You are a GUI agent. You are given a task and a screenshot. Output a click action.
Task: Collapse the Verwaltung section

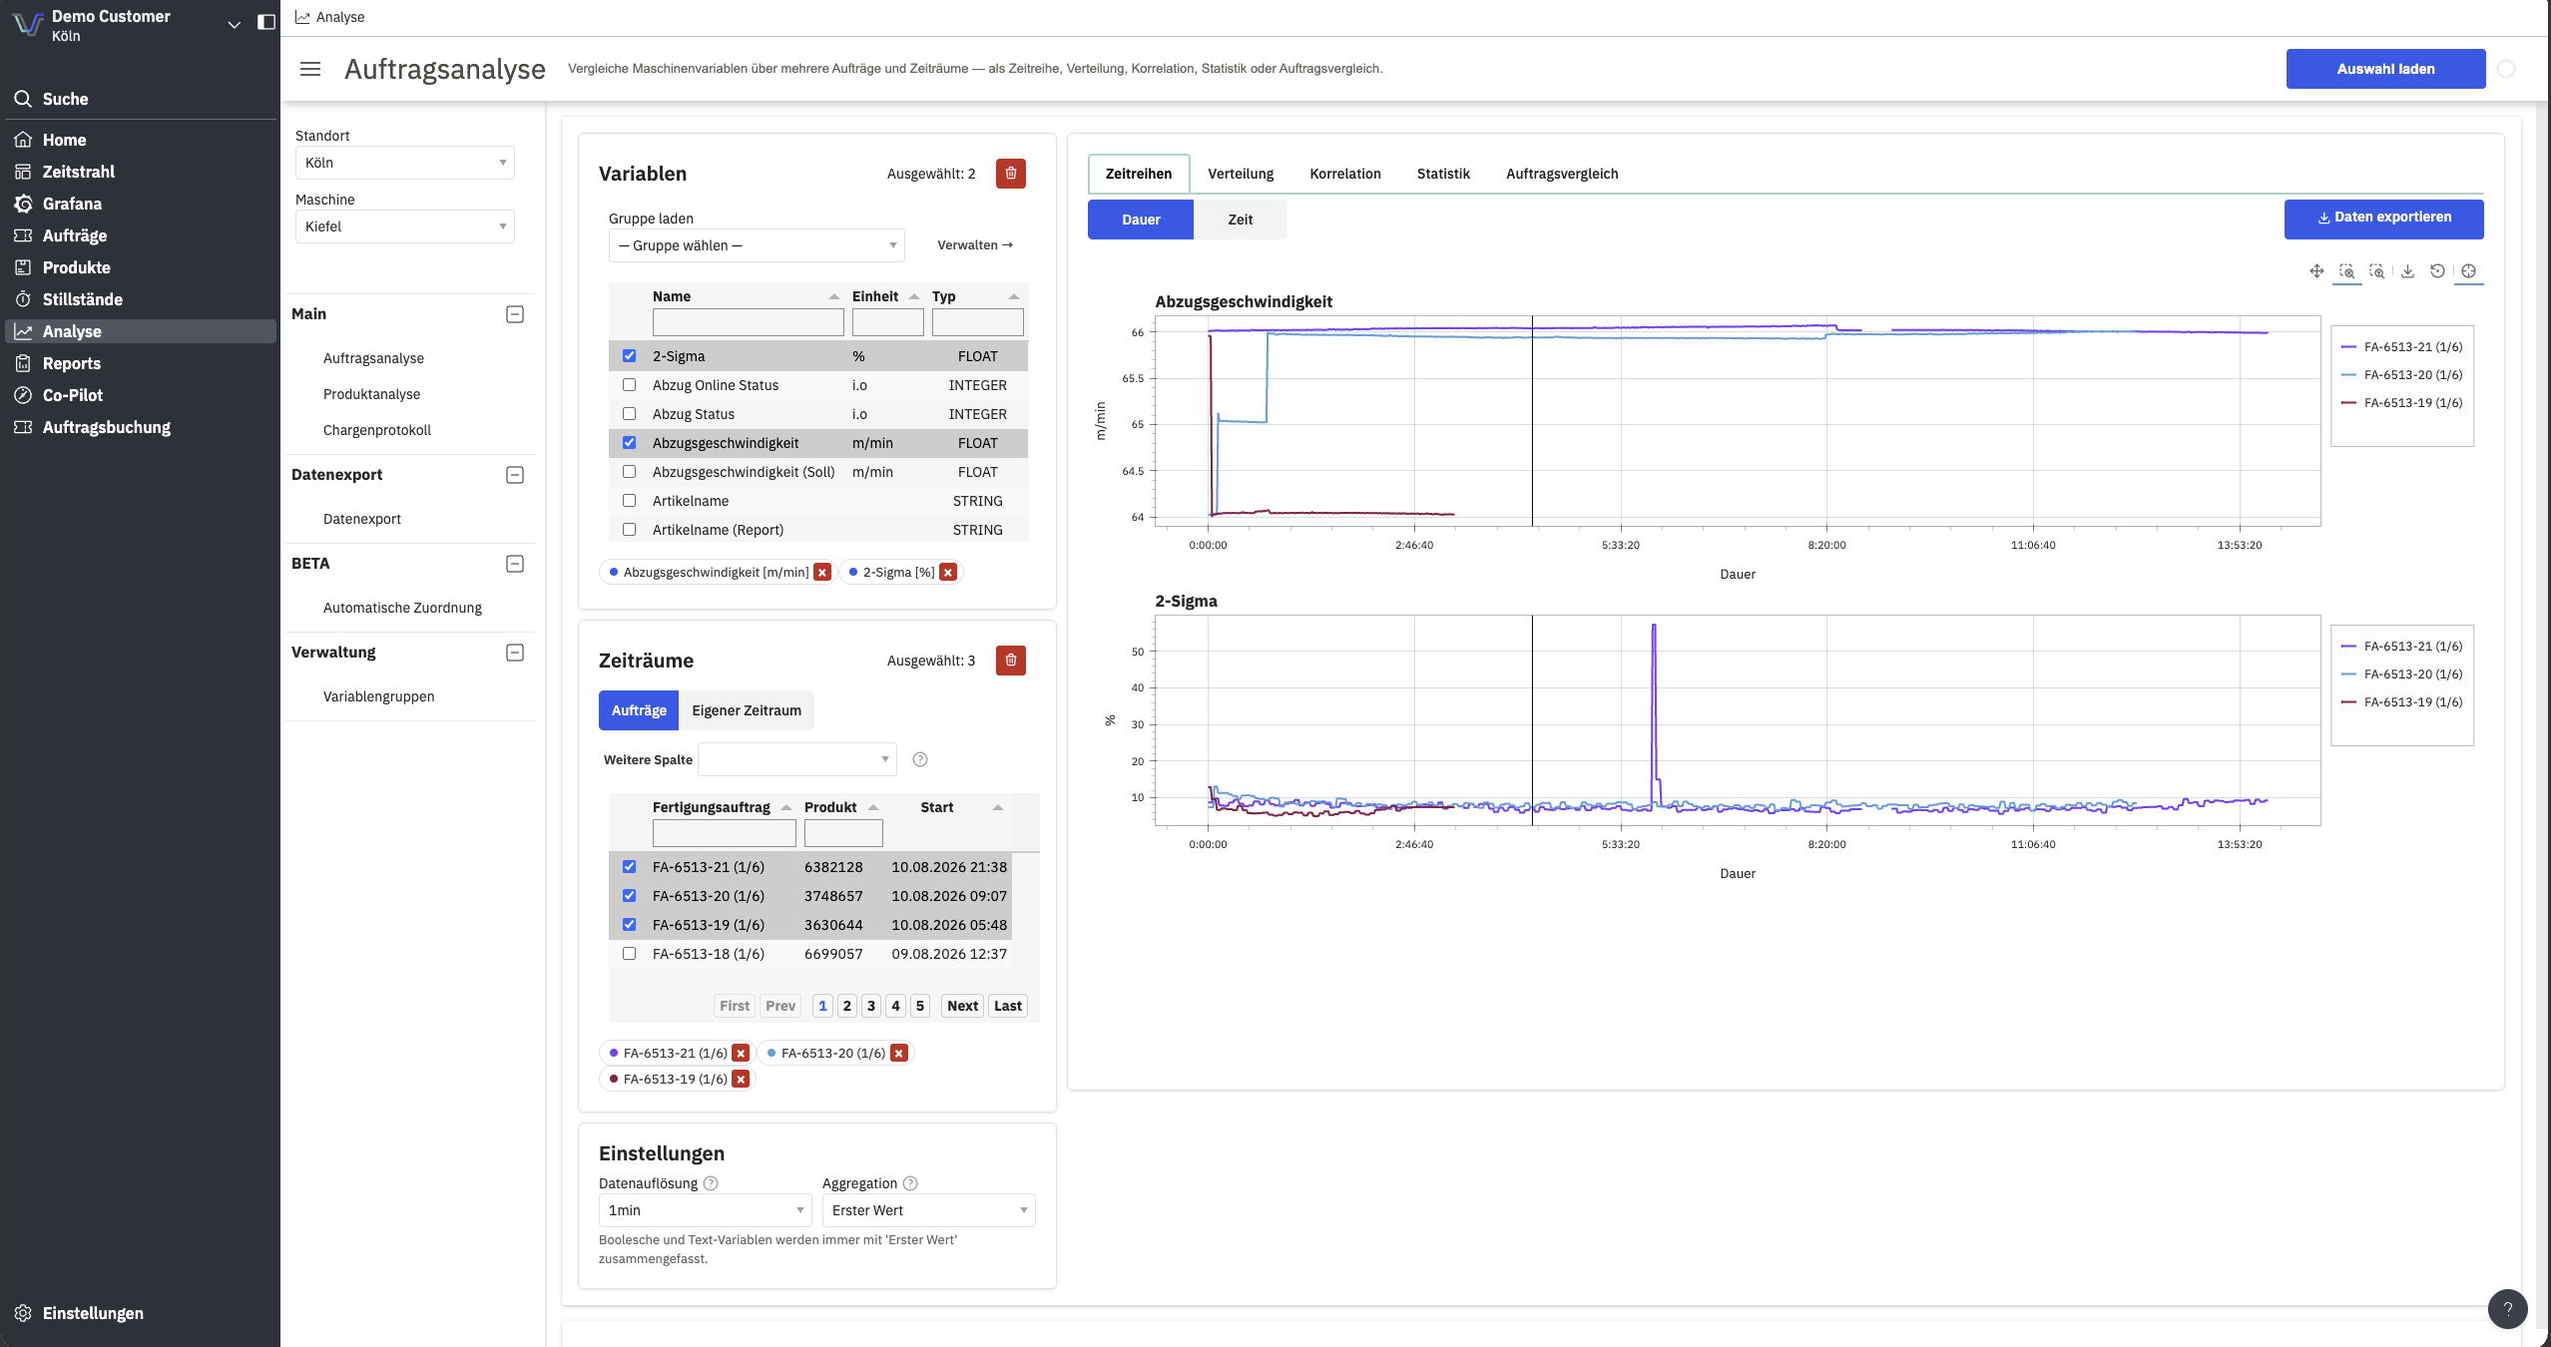pyautogui.click(x=515, y=654)
